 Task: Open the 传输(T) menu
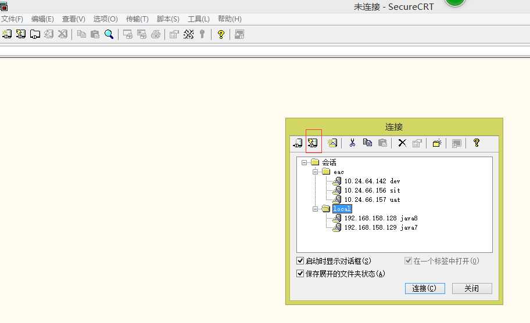click(x=137, y=19)
